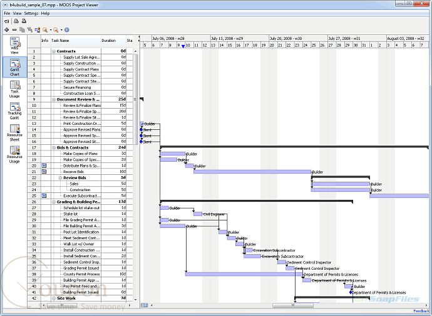The image size is (432, 316).
Task: Open the Help menu
Action: pos(45,13)
